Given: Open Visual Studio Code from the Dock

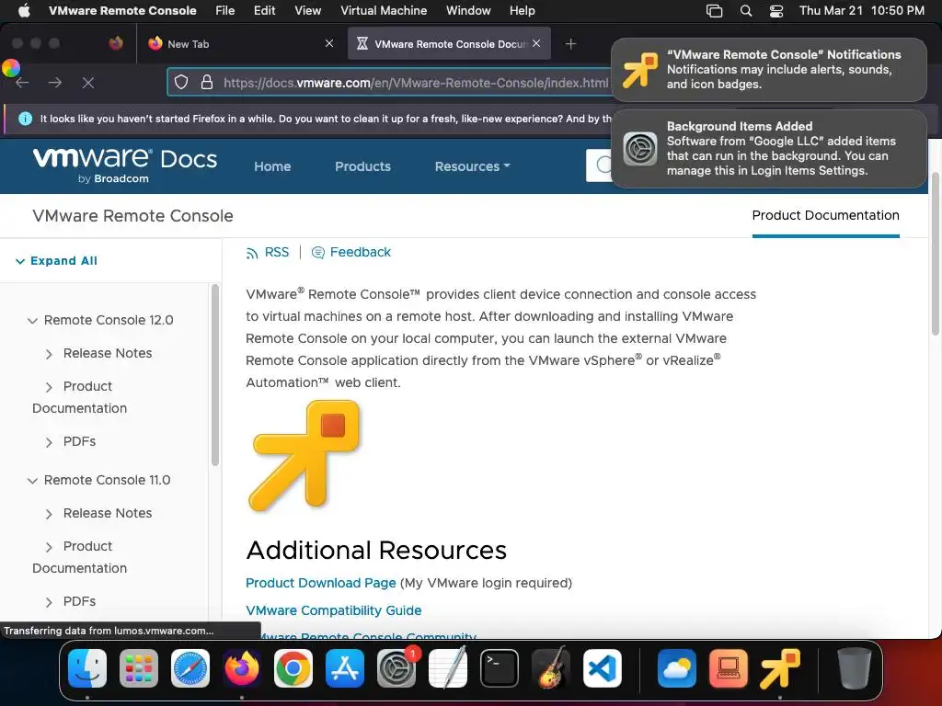Looking at the screenshot, I should 602,668.
